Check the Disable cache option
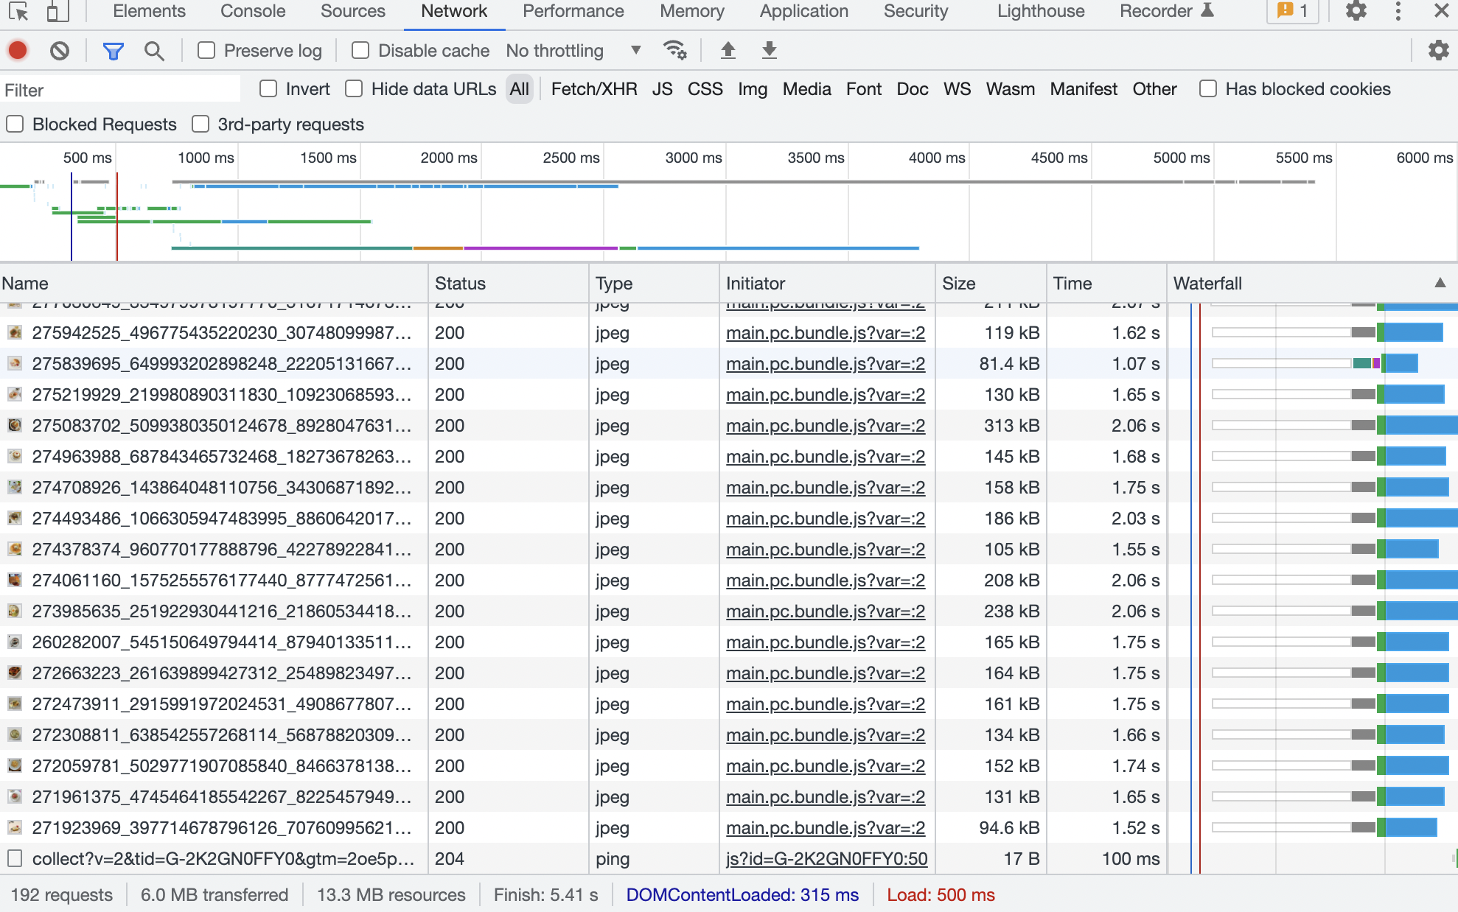 point(360,51)
